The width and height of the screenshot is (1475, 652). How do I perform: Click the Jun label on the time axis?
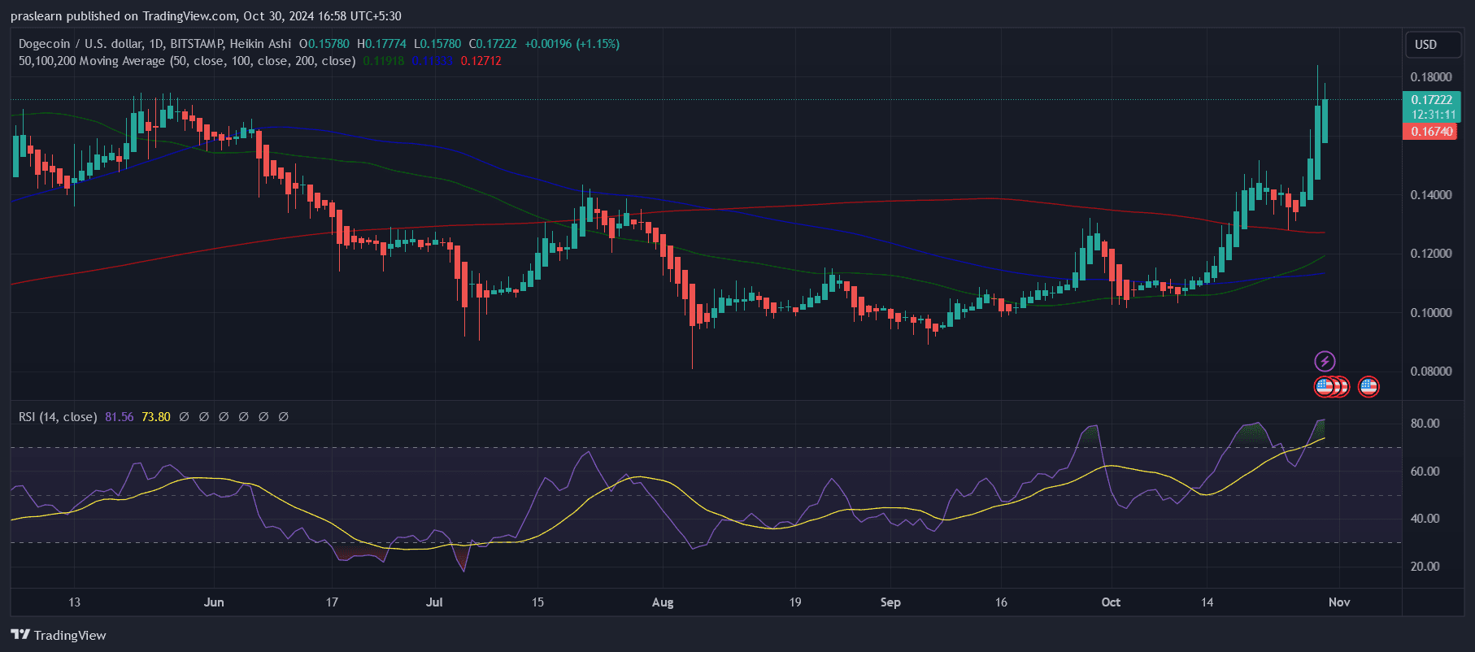click(x=214, y=602)
